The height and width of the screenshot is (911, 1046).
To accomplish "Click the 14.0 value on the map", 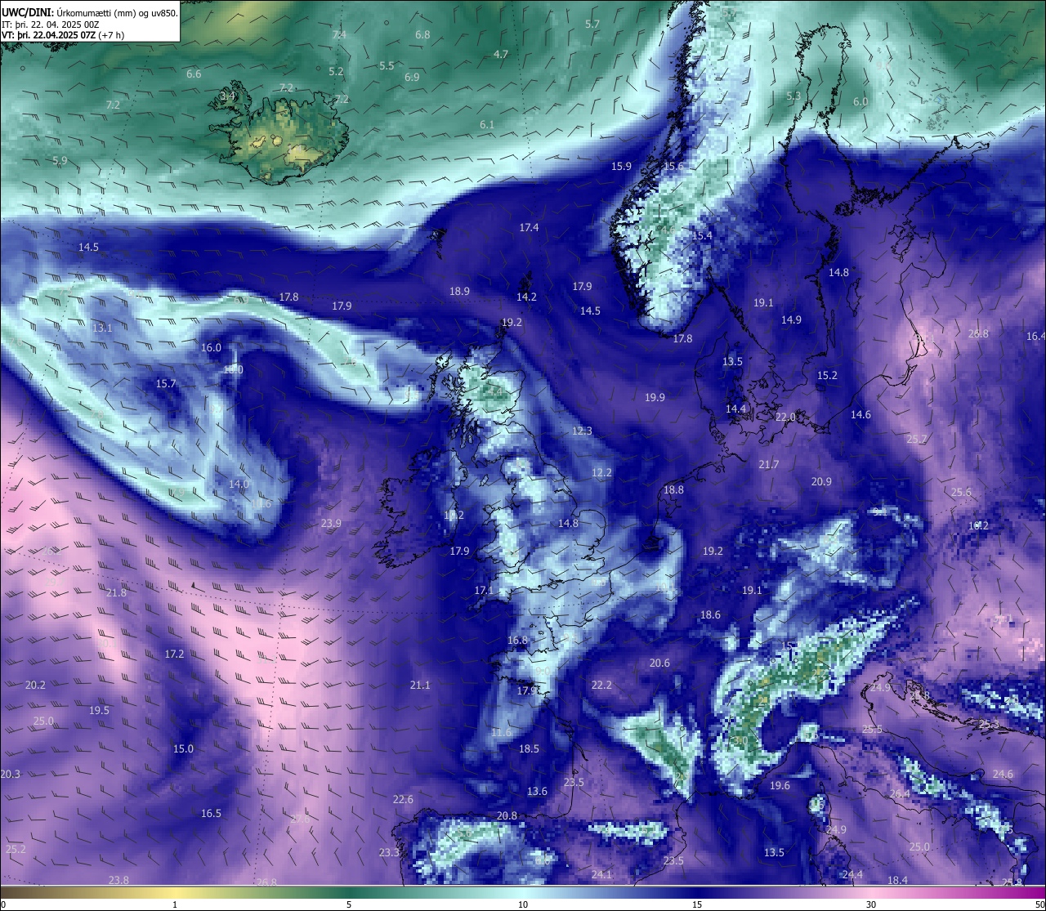I will (239, 485).
